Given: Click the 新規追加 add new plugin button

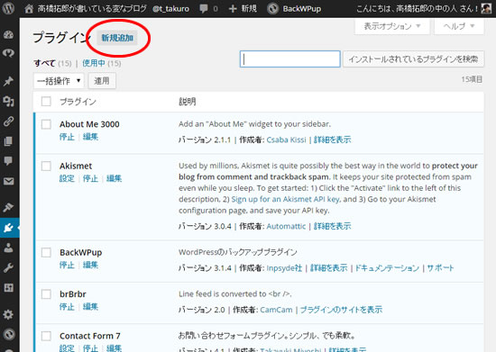Looking at the screenshot, I should 117,38.
